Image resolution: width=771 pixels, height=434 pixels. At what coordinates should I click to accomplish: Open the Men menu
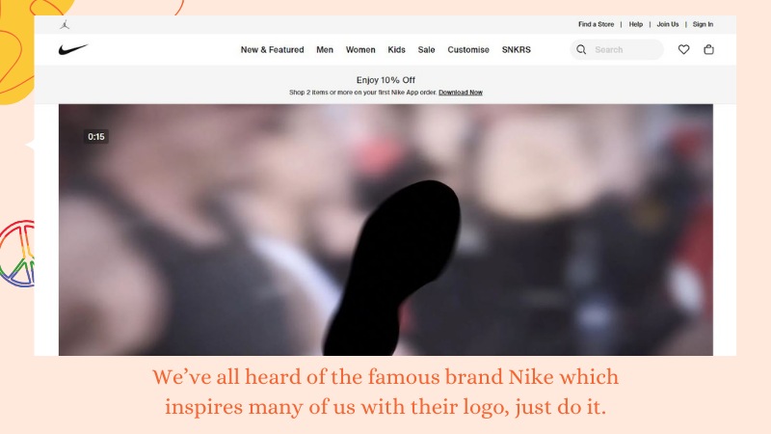(x=325, y=50)
